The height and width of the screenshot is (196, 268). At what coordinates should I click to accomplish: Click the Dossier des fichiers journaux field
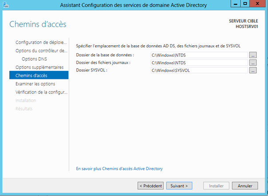coord(198,63)
